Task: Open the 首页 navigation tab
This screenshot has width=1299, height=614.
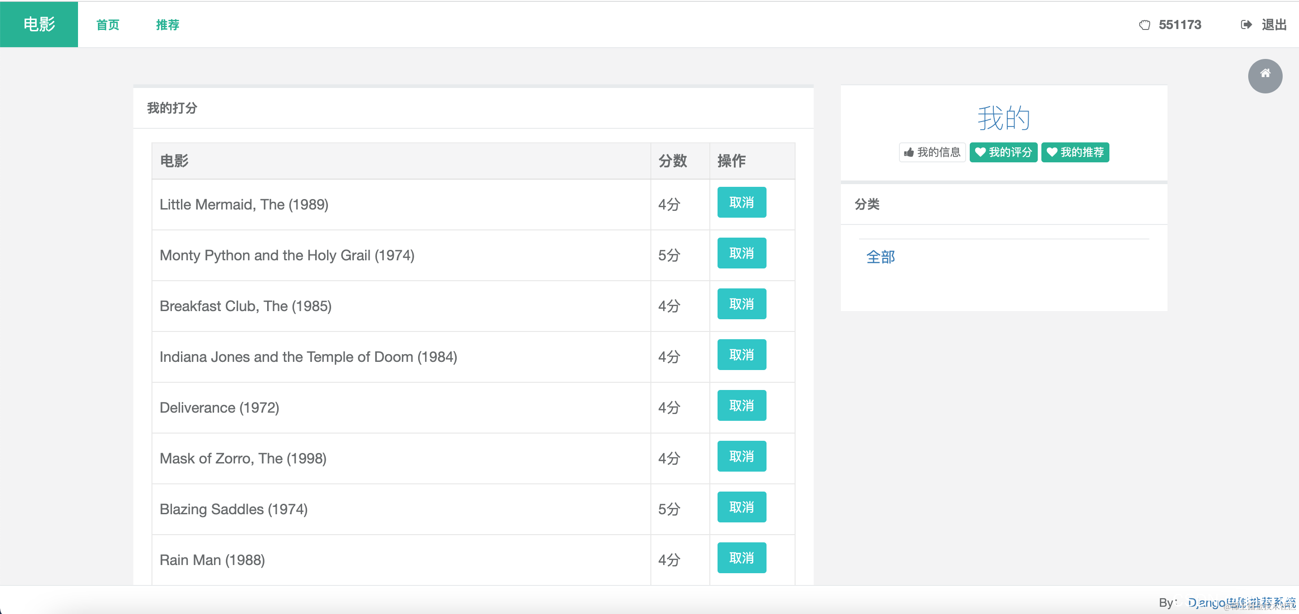Action: tap(107, 24)
